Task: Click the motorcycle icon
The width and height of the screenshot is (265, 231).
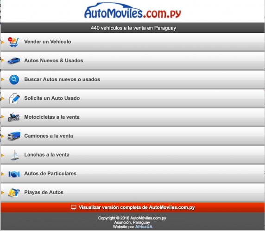Action: (13, 117)
